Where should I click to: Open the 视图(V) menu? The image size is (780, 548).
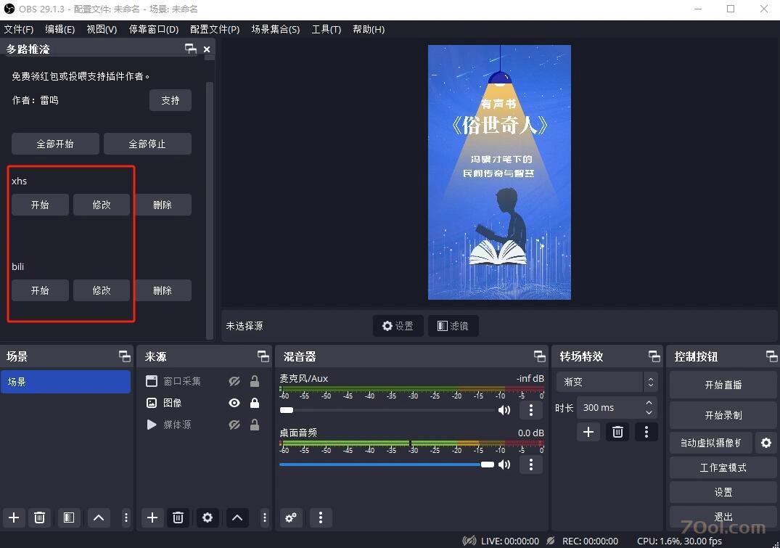[x=102, y=29]
